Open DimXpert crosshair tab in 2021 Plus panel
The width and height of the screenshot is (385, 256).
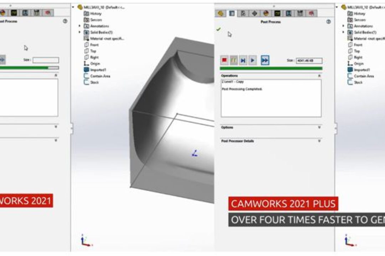tap(255, 13)
